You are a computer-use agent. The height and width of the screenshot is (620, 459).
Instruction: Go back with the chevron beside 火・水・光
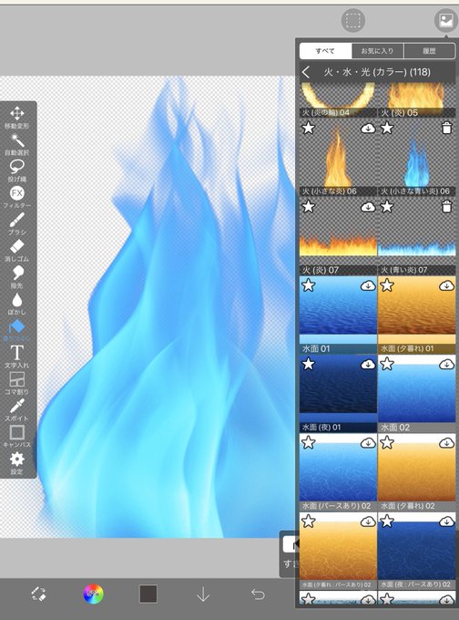(306, 72)
